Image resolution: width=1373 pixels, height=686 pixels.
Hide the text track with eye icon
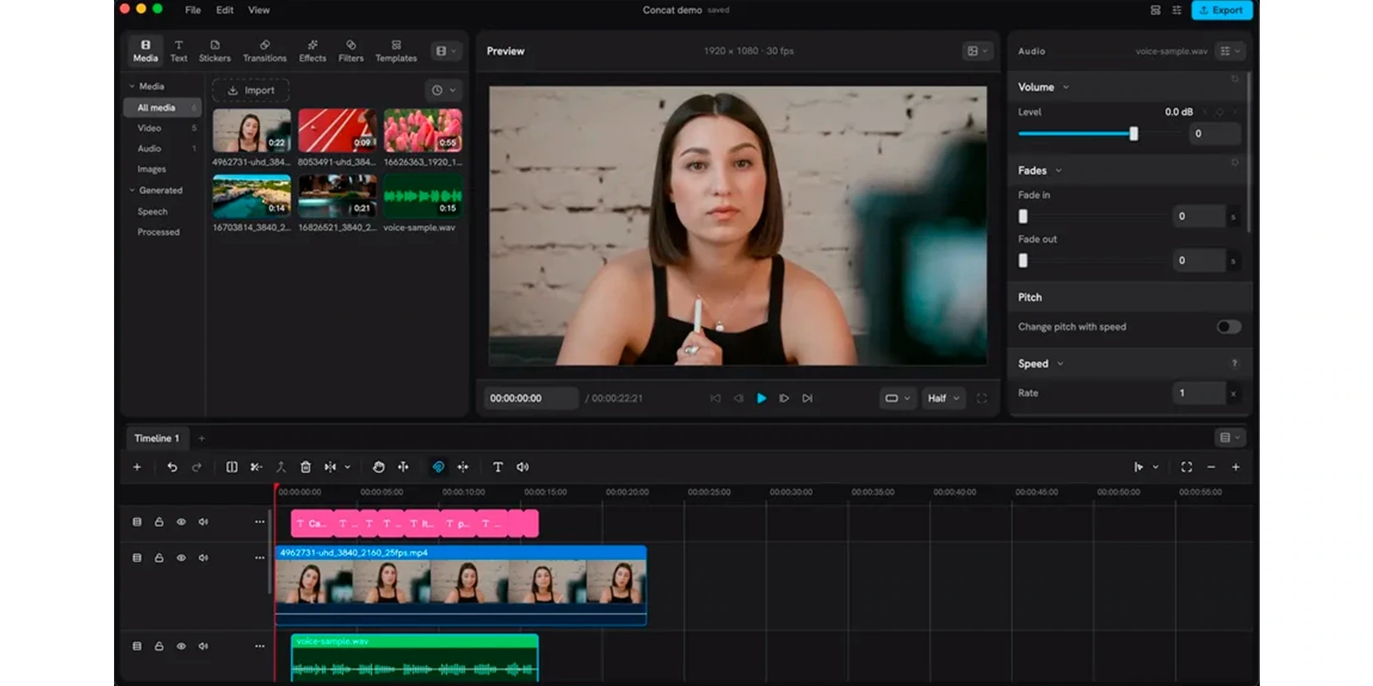point(181,522)
